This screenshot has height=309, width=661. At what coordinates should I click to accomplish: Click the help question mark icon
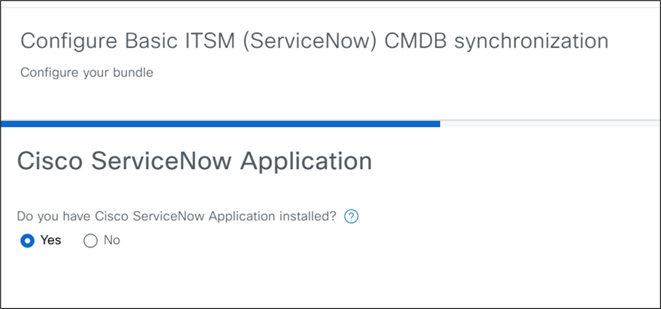coord(352,216)
